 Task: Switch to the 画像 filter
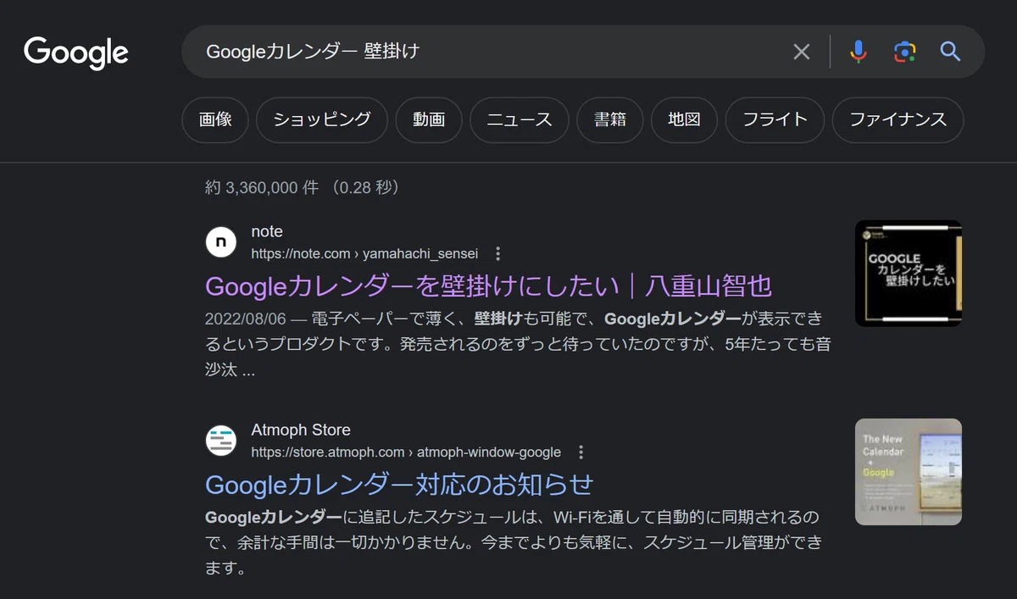tap(215, 119)
